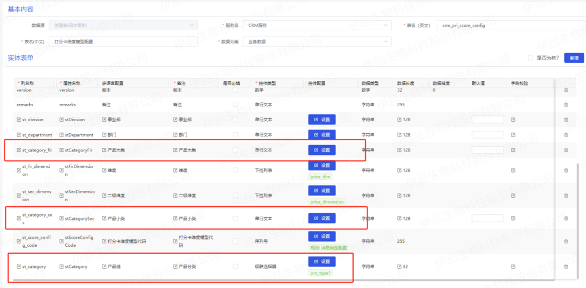Screen dimensions: 586x288
Task: Delete the st_department row with trash icon
Action: [566, 135]
